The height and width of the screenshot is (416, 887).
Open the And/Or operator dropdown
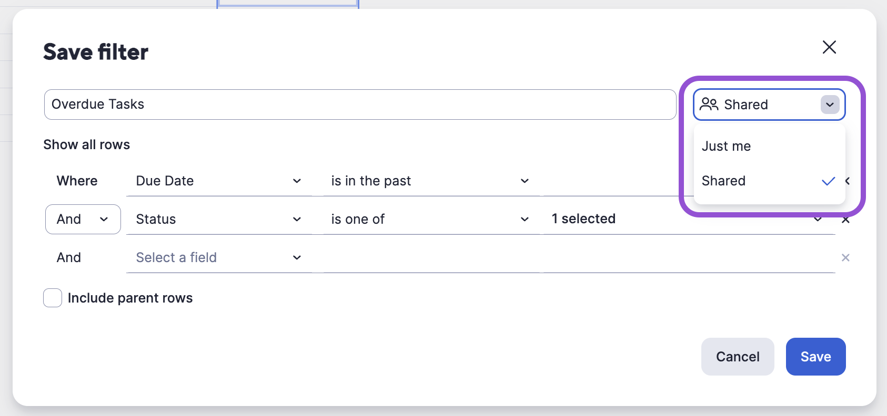tap(83, 219)
